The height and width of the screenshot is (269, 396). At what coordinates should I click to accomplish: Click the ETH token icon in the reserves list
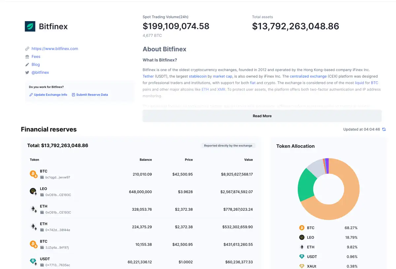(33, 209)
